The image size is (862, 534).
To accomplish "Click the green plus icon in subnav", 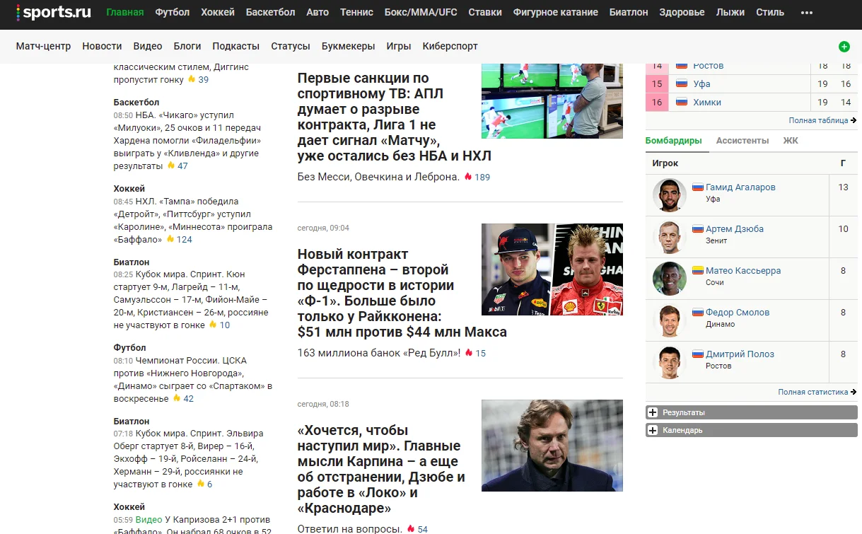I will coord(844,47).
